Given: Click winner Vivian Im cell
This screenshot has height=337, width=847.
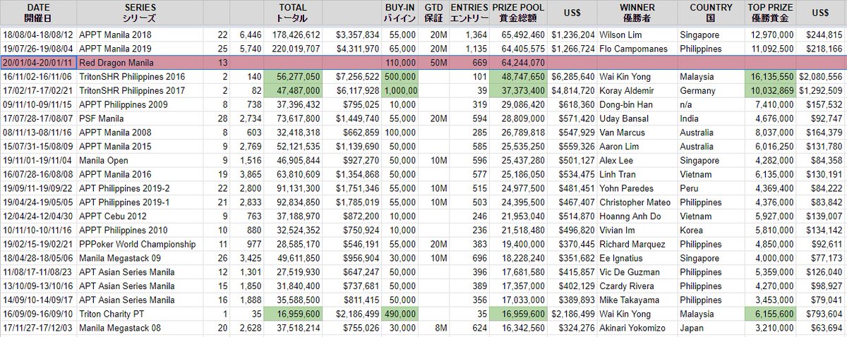Looking at the screenshot, I should coord(638,229).
